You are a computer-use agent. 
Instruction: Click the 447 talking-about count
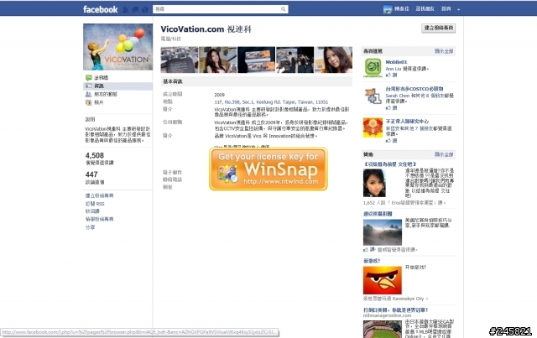(91, 174)
